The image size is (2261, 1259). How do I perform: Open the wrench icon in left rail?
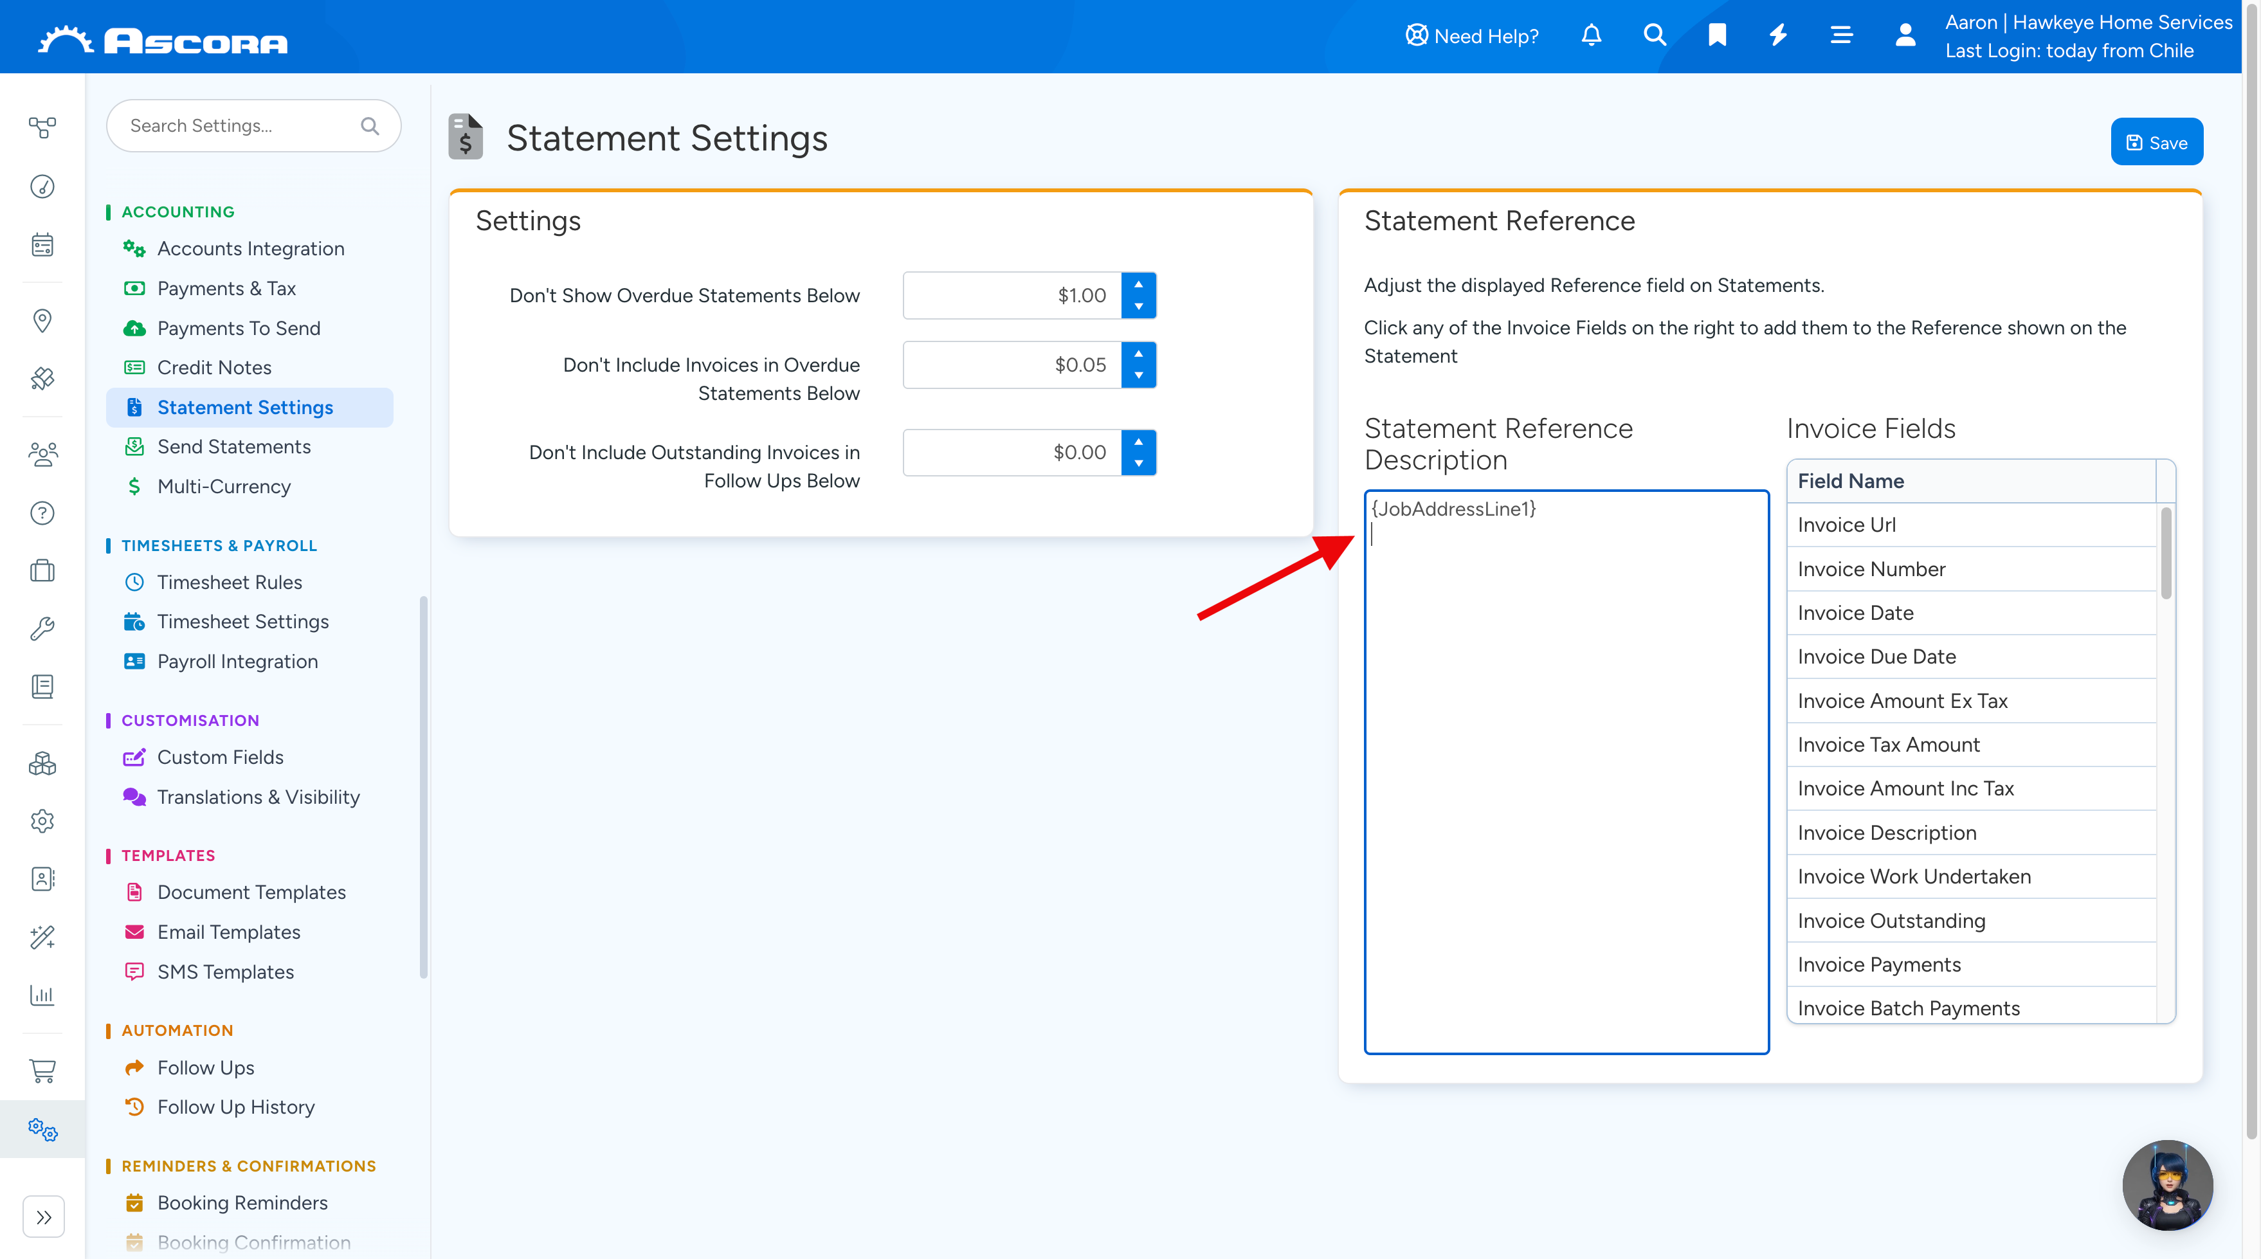point(42,628)
